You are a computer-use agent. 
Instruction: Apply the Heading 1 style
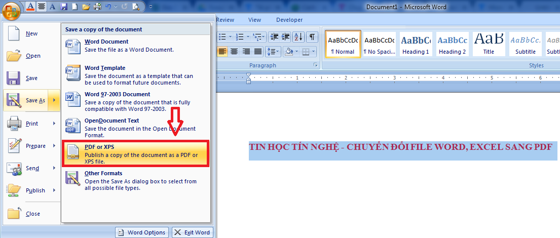tap(416, 43)
